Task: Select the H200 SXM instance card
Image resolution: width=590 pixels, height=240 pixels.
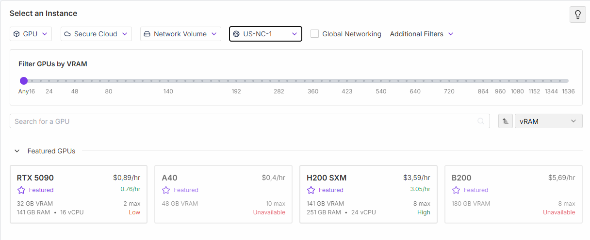Action: tap(368, 195)
